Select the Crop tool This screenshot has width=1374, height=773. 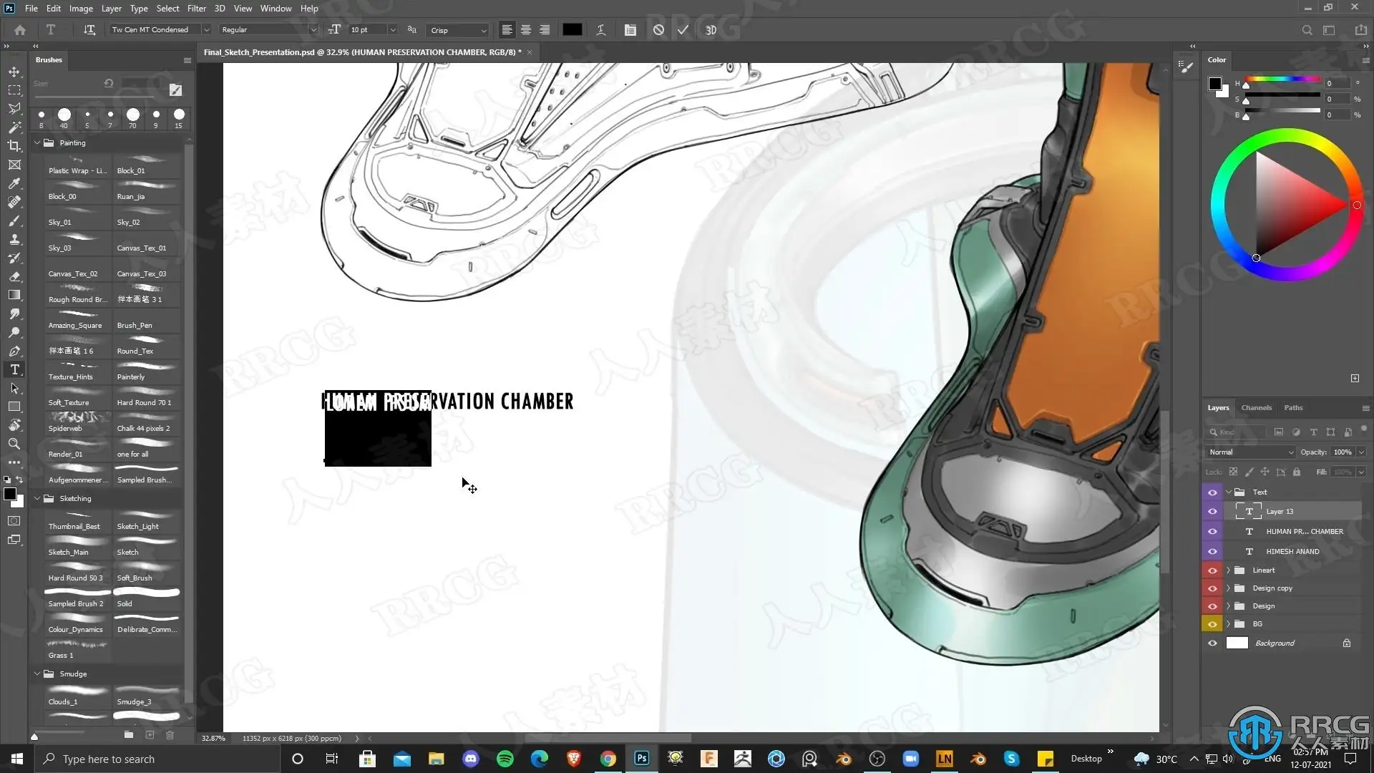coord(14,146)
